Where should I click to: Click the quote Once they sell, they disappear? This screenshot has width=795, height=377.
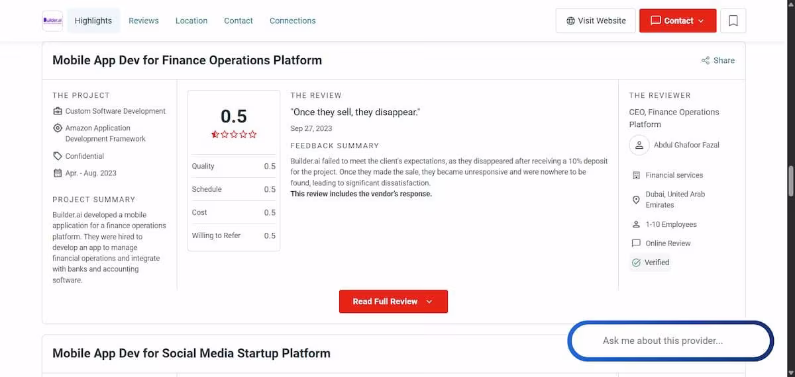point(355,112)
